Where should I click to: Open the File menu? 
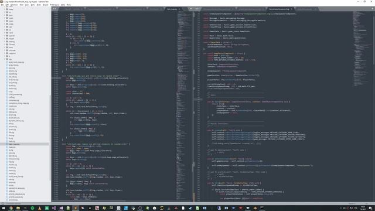click(x=2, y=5)
